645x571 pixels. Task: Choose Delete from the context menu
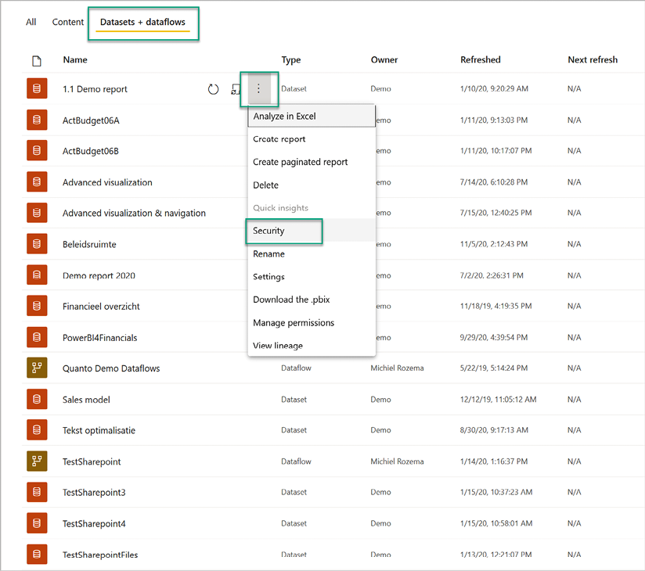(312, 185)
